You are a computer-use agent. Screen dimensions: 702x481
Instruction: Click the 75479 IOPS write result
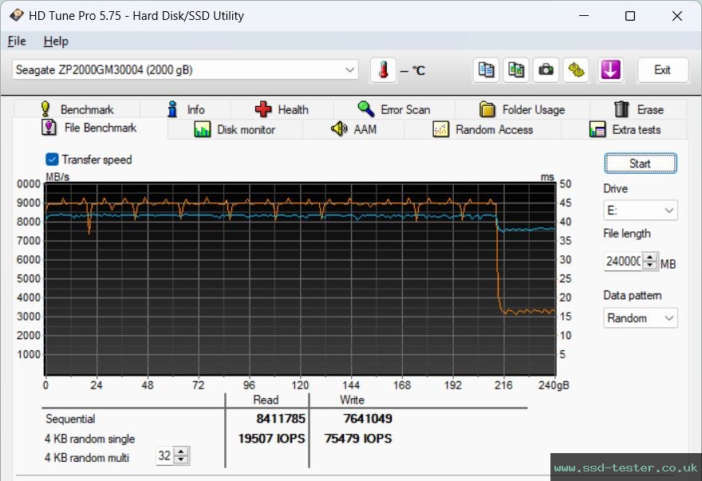pos(358,439)
